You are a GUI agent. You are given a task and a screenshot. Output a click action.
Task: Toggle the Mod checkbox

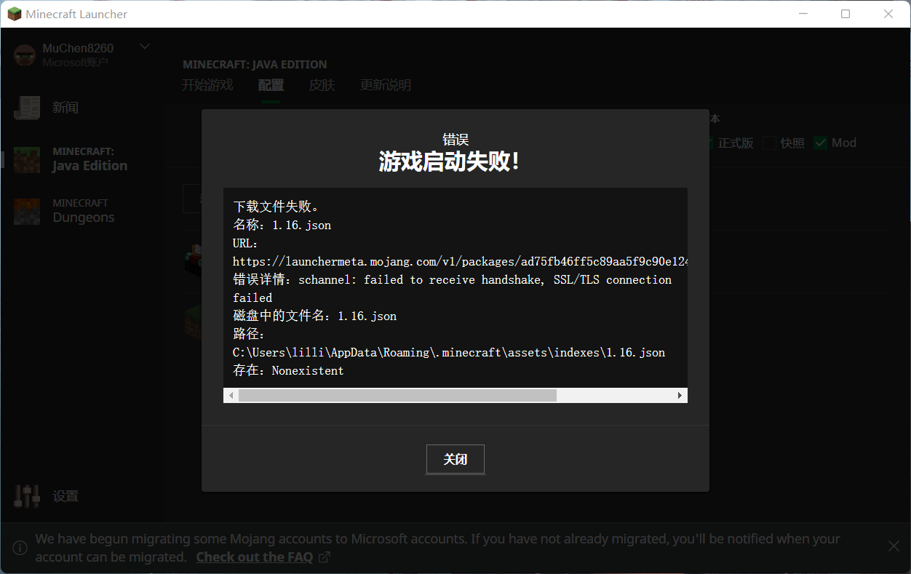[821, 143]
